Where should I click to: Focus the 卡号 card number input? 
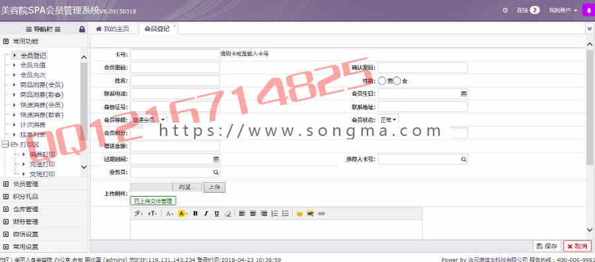(x=175, y=55)
